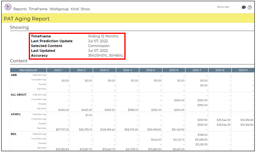Click BDL order earnings value $168.00
Screen dimensions: 256x152
pyautogui.click(x=203, y=135)
